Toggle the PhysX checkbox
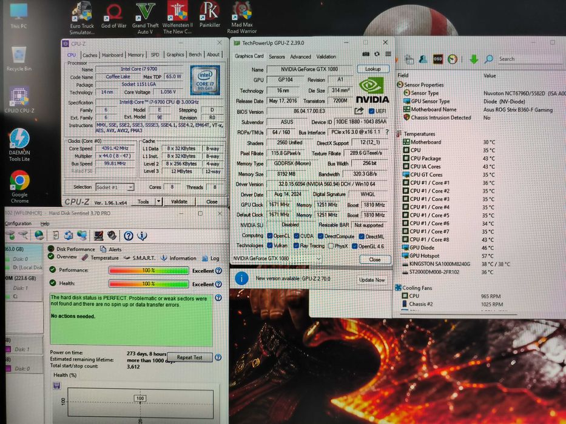 (331, 246)
